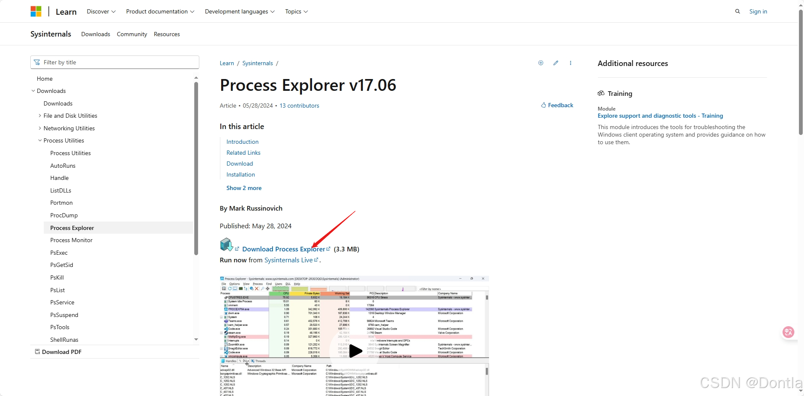Select ListDLLs in the sidebar

click(x=61, y=190)
